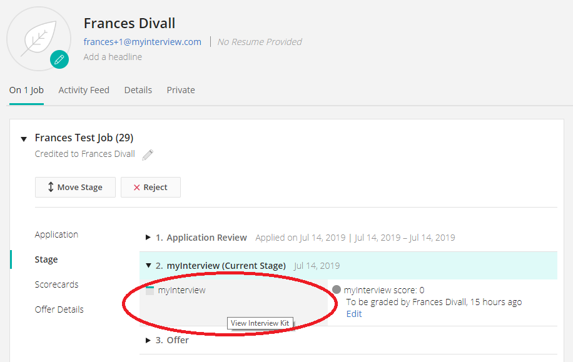
Task: Click the Edit link under myInterview score
Action: [x=354, y=314]
